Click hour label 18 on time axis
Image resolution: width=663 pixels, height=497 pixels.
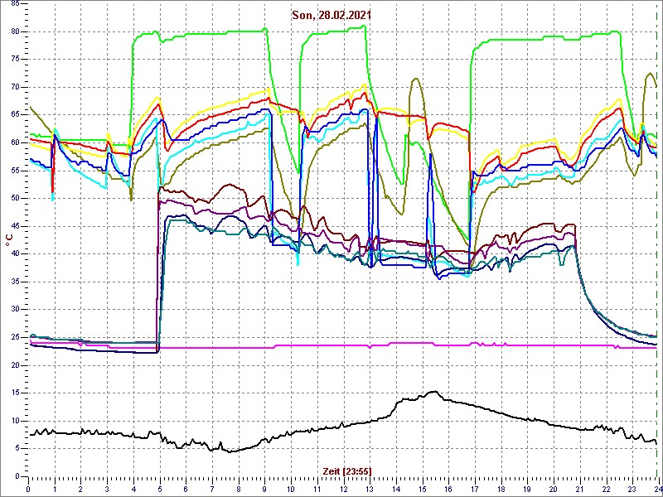click(501, 488)
